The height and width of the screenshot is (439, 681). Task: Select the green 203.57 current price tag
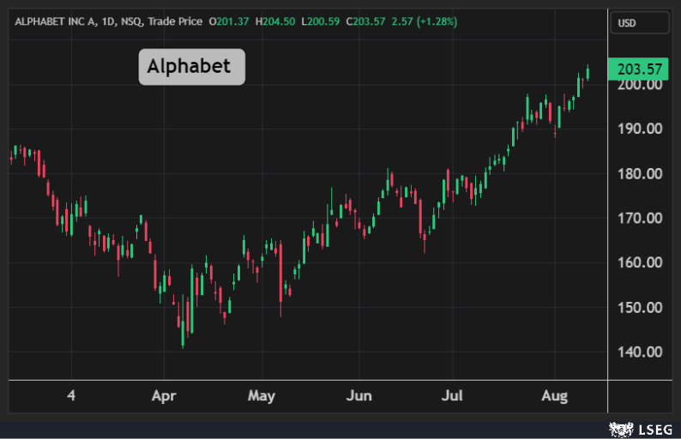pos(638,69)
